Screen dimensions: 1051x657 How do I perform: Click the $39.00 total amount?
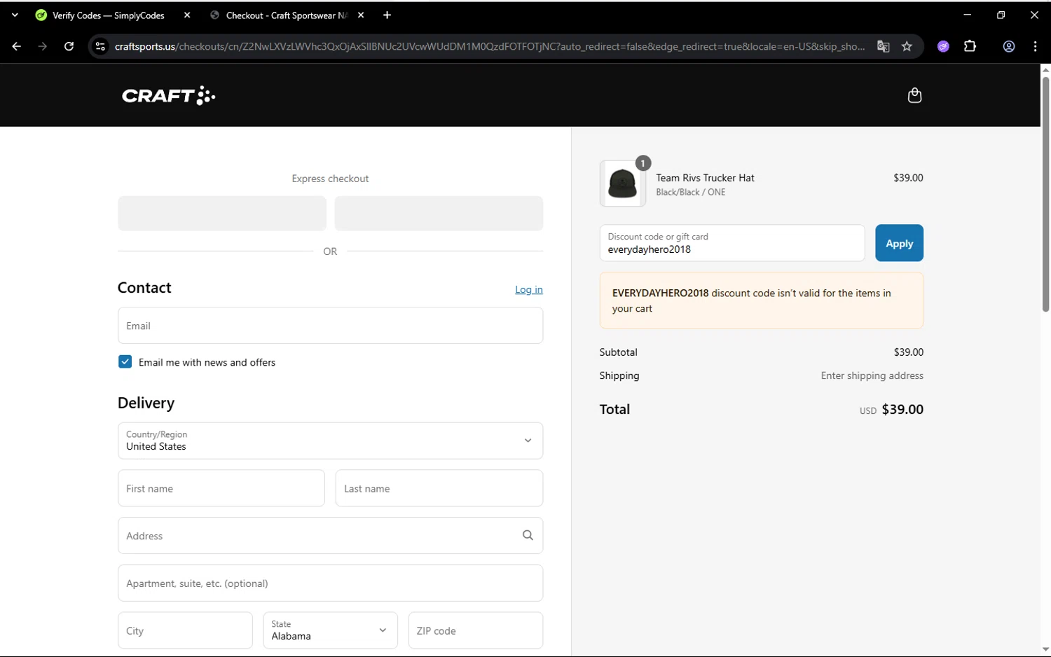coord(902,410)
